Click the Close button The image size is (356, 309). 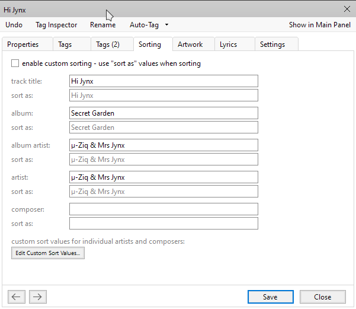pyautogui.click(x=322, y=297)
